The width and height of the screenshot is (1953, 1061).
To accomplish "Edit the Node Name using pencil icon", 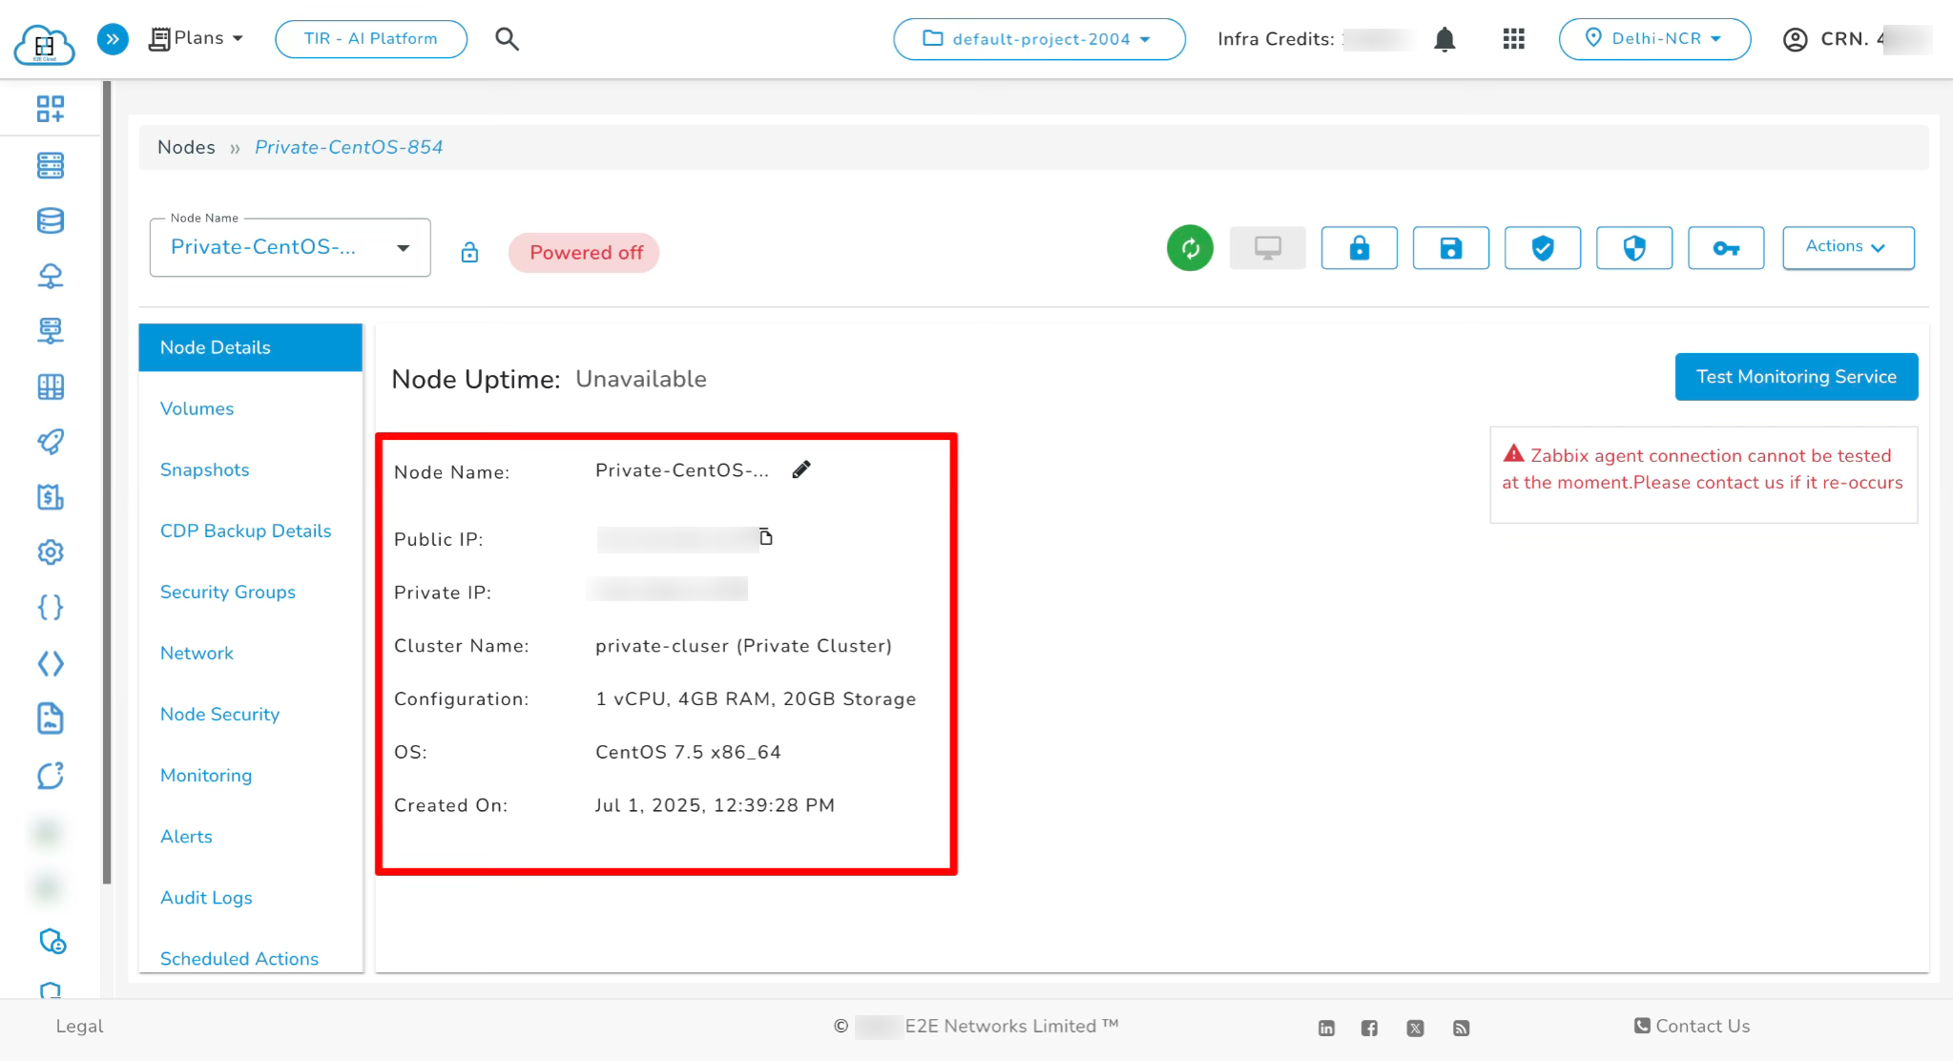I will click(801, 468).
